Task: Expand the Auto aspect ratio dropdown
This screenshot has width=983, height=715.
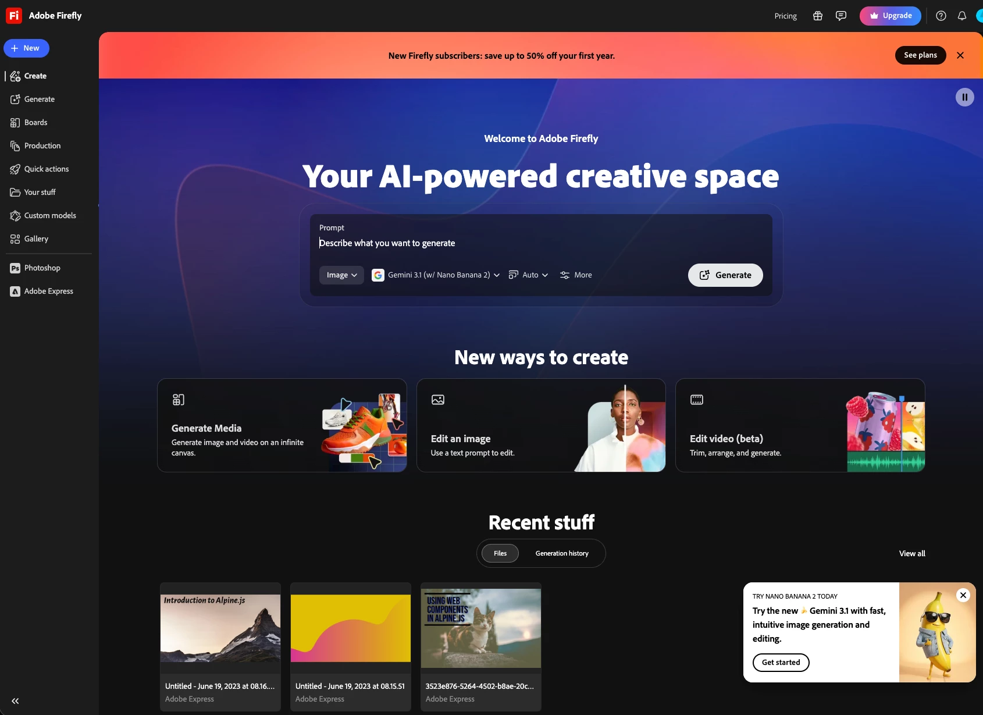Action: [528, 275]
